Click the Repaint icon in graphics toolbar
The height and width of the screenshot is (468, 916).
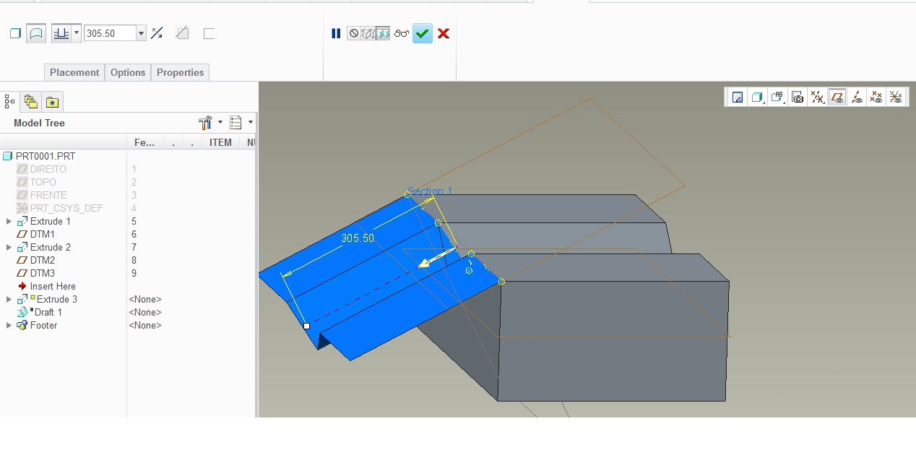pos(738,97)
